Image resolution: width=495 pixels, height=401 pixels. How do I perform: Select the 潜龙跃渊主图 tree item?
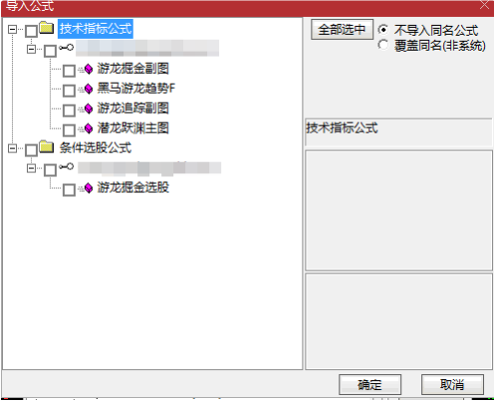click(133, 128)
